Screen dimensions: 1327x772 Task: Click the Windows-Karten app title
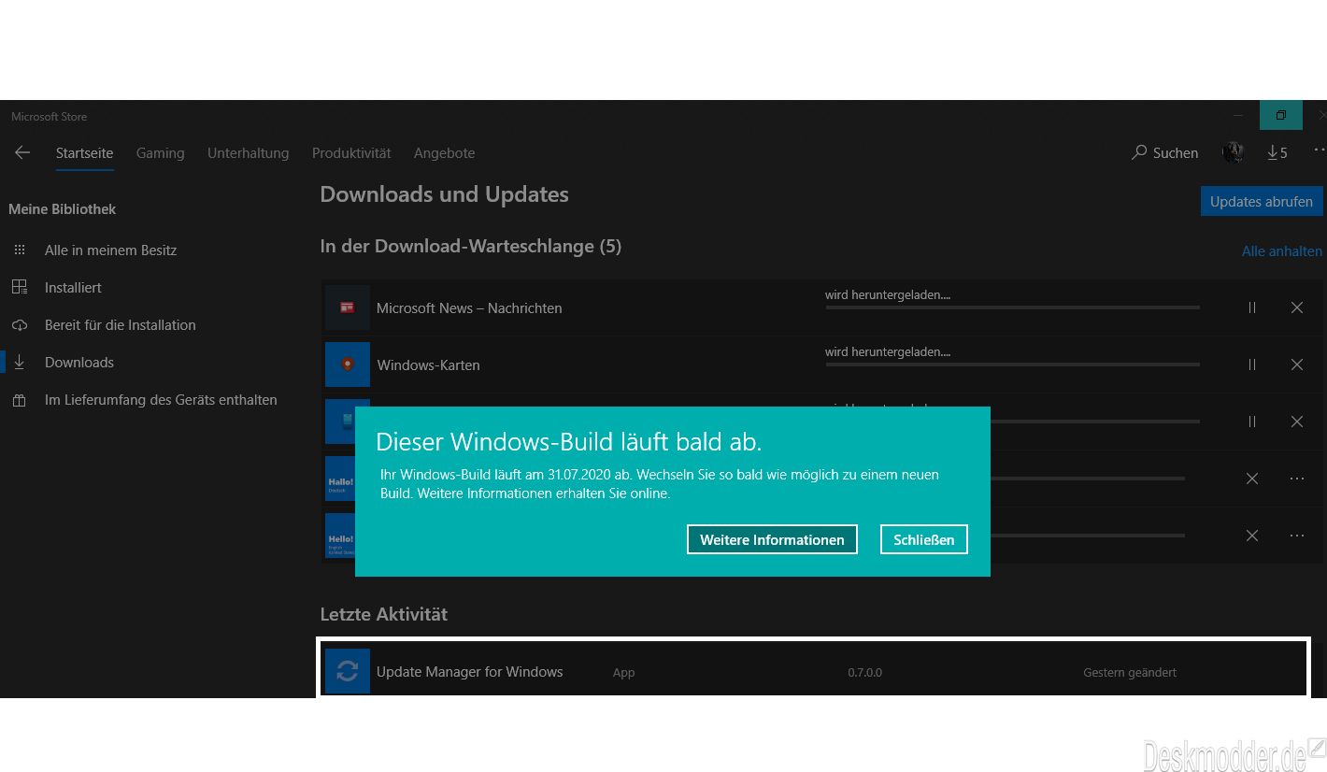coord(428,365)
